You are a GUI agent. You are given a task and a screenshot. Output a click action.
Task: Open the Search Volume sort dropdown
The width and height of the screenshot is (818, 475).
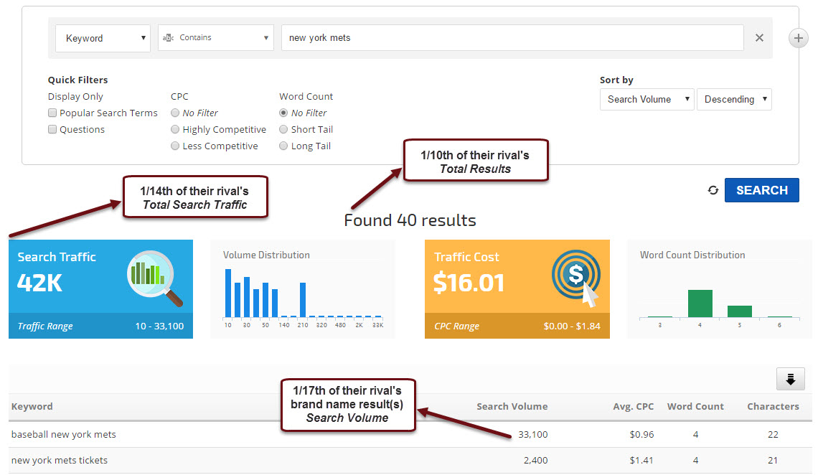(647, 100)
